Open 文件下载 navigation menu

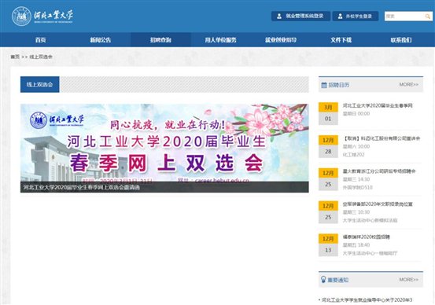(341, 40)
